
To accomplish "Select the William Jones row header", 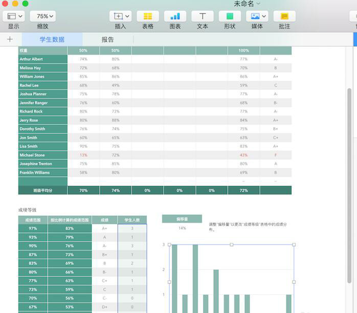I will 43,77.
